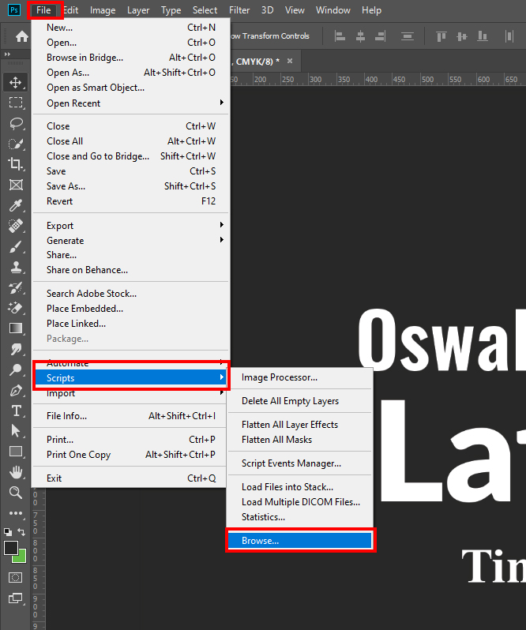Choose Flatten All Masks
Image resolution: width=526 pixels, height=630 pixels.
point(300,440)
